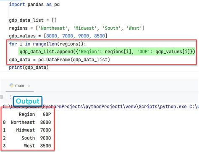This screenshot has width=199, height=152.
Task: Select the main run tab
Action: (x=20, y=86)
